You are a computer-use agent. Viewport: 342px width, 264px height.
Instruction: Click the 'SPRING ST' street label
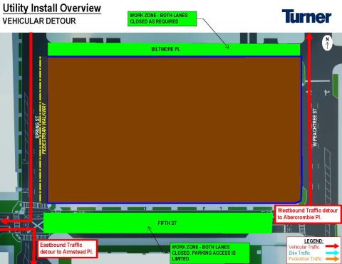tap(38, 127)
